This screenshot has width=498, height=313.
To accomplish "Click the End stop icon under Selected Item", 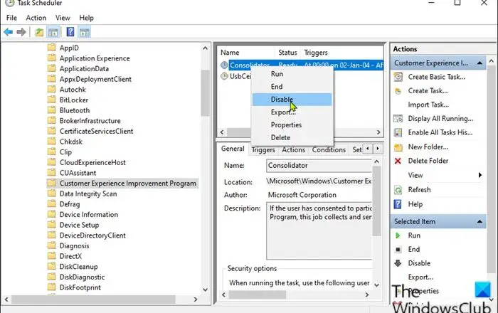I will [398, 250].
